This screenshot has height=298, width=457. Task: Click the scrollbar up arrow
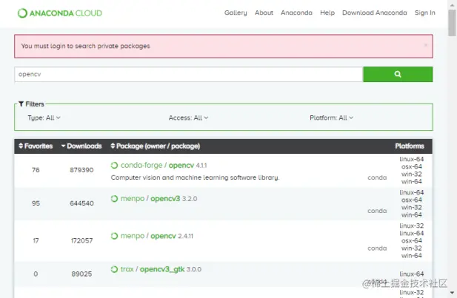452,4
